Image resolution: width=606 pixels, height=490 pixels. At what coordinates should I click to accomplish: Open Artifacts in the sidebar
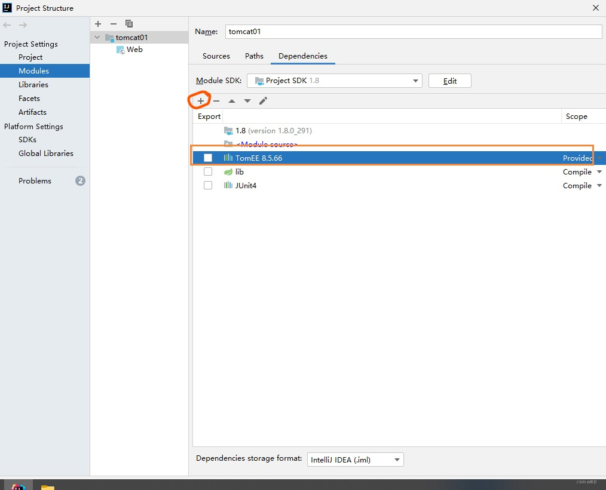pos(32,112)
